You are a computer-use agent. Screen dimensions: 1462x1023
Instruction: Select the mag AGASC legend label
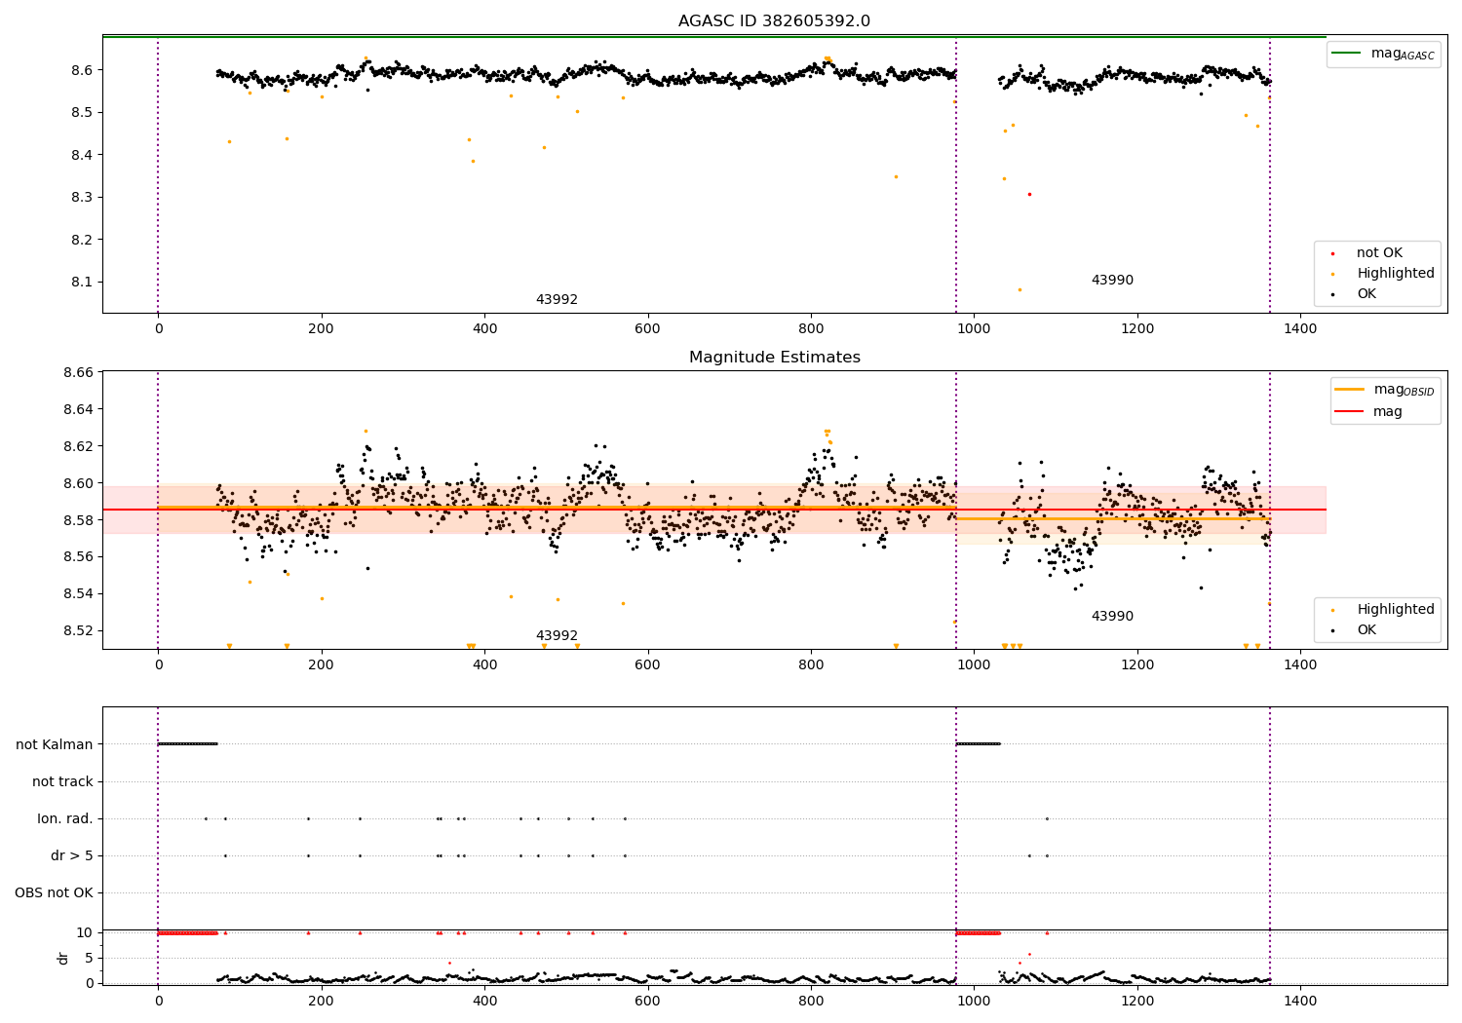[1403, 54]
